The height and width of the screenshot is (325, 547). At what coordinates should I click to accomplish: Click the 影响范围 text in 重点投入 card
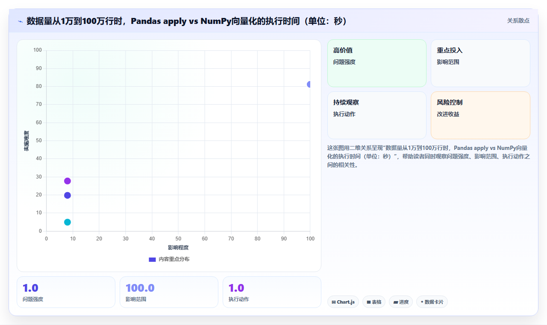[x=448, y=62]
